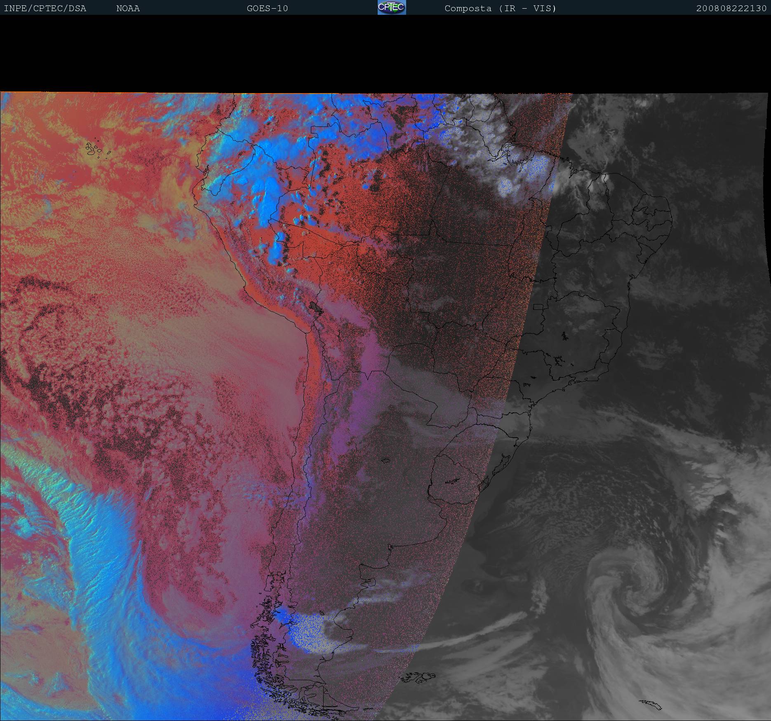Click the Composta (IR - VIS) title
Image resolution: width=771 pixels, height=721 pixels.
click(500, 8)
